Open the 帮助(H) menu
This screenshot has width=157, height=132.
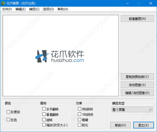(x=63, y=9)
